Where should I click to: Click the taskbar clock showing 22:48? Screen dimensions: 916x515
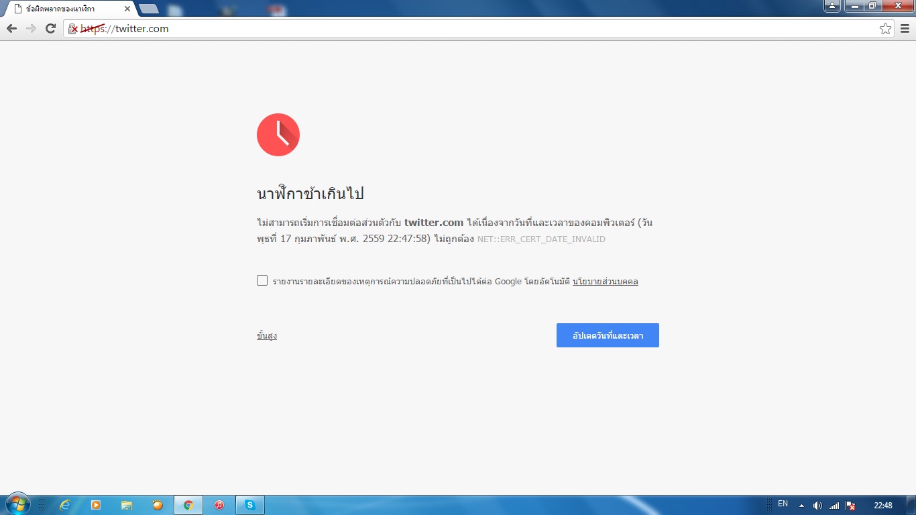pyautogui.click(x=883, y=505)
